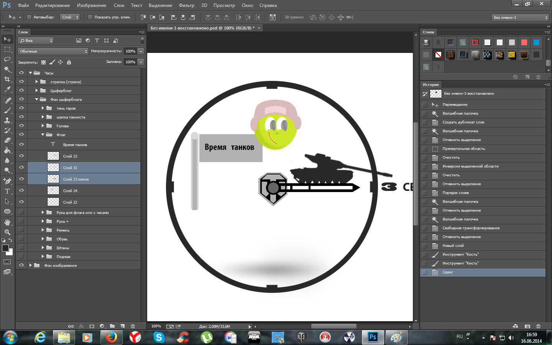Enable Показать упр. элем. checkbox
552x345 pixels.
[90, 17]
